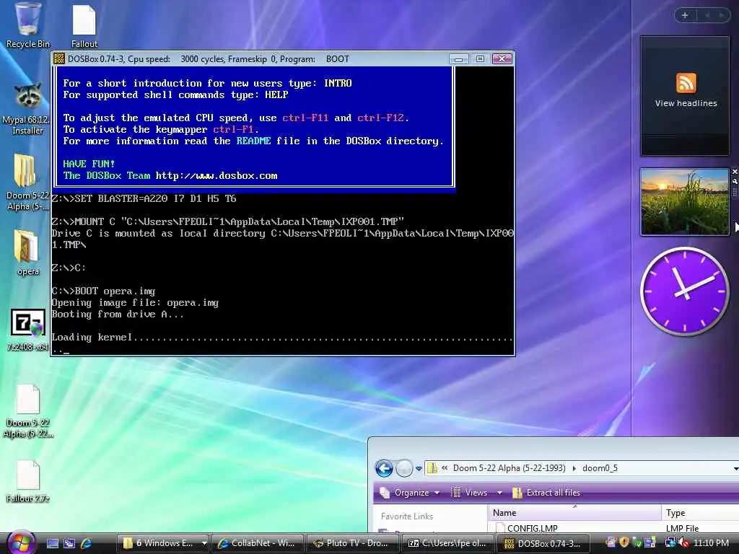The height and width of the screenshot is (554, 739).
Task: Open the Windows Start orb
Action: coord(20,543)
